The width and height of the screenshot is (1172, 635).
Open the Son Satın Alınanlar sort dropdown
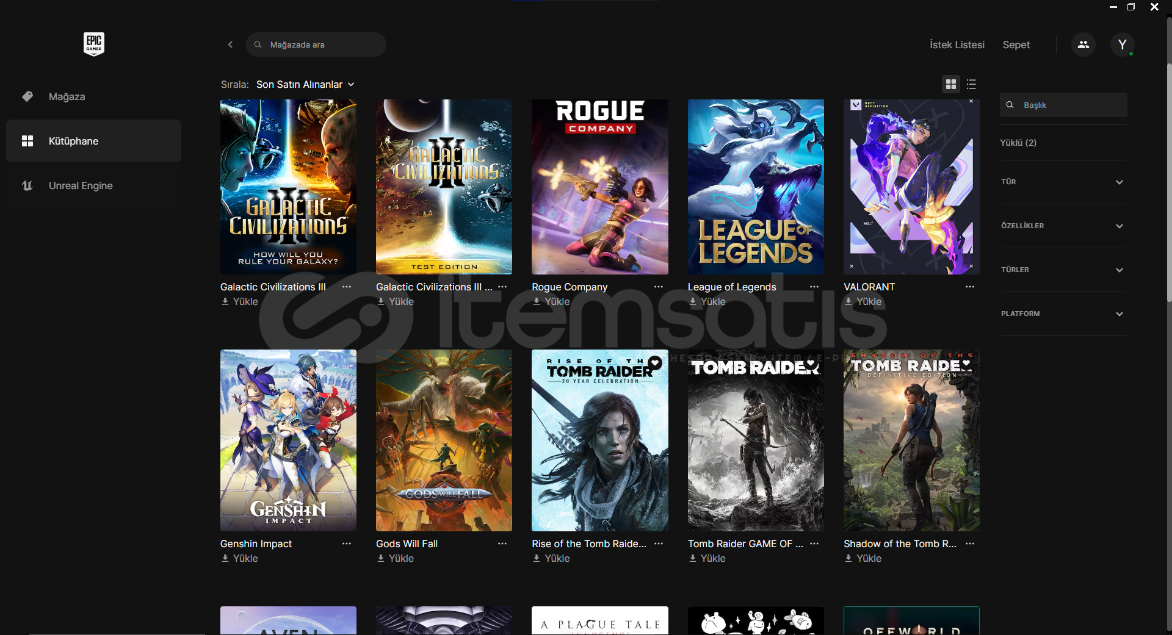pos(305,84)
